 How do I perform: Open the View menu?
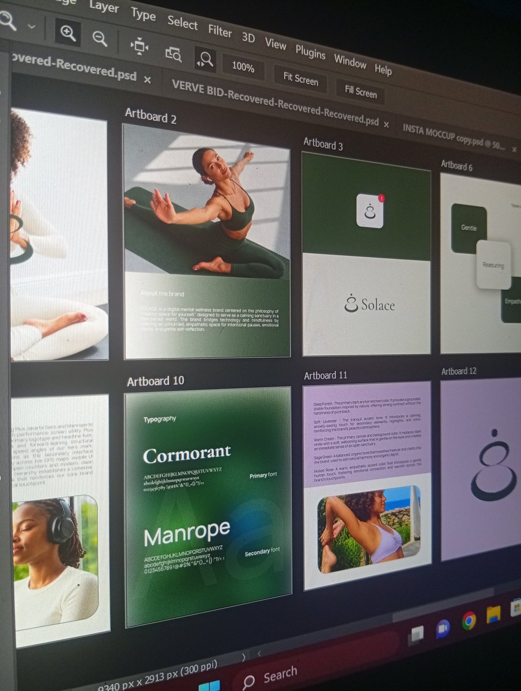pos(275,43)
